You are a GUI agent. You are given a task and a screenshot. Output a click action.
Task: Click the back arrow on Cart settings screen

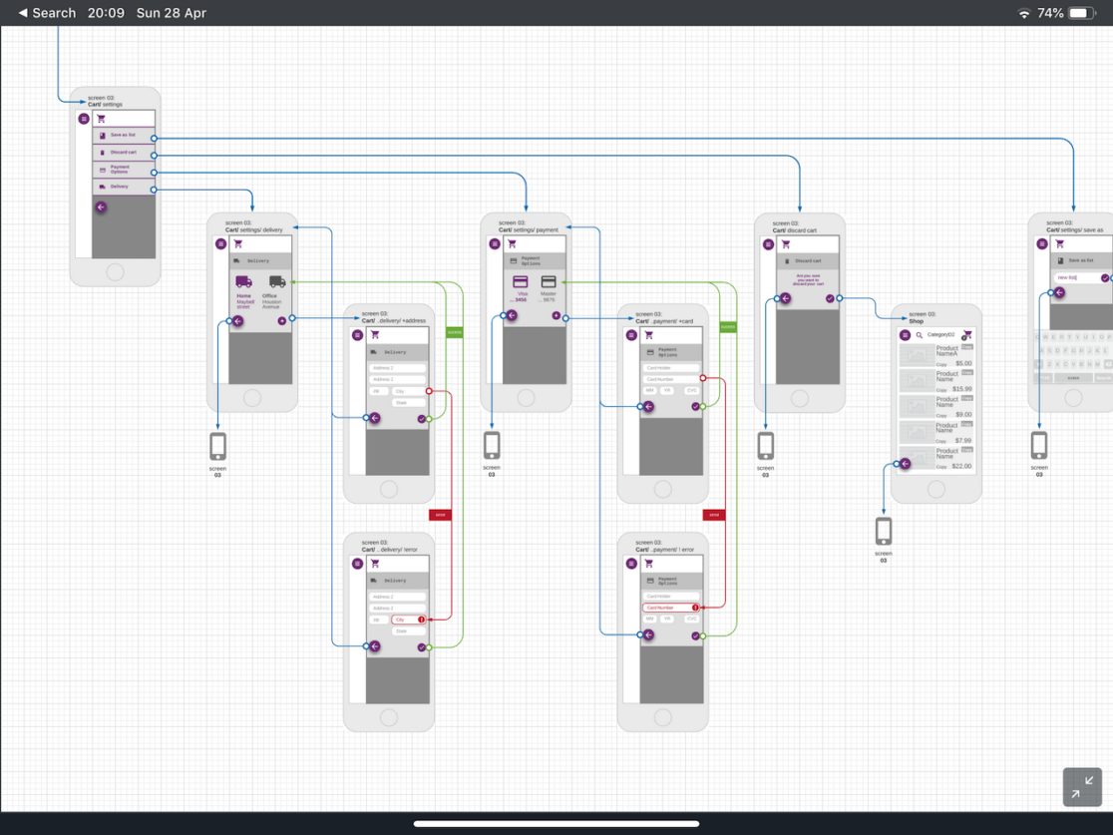(x=101, y=208)
